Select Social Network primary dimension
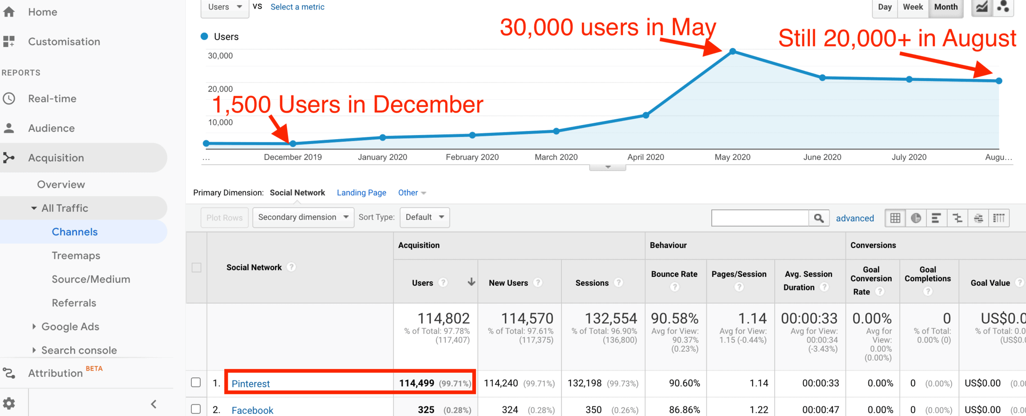Screen dimensions: 1026x416 [x=297, y=193]
